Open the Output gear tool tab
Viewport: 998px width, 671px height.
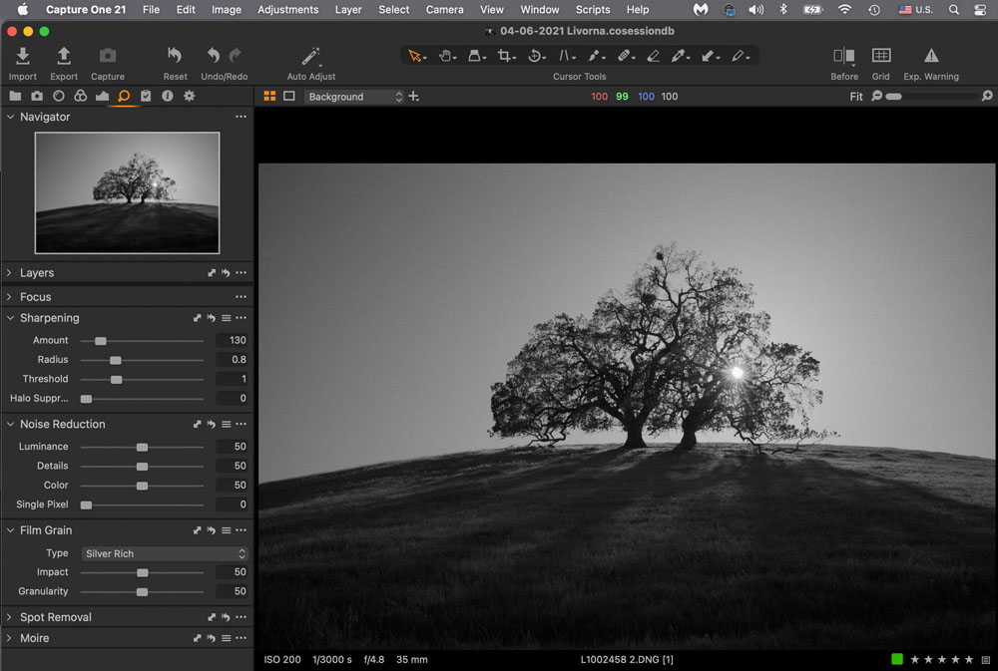(x=189, y=96)
